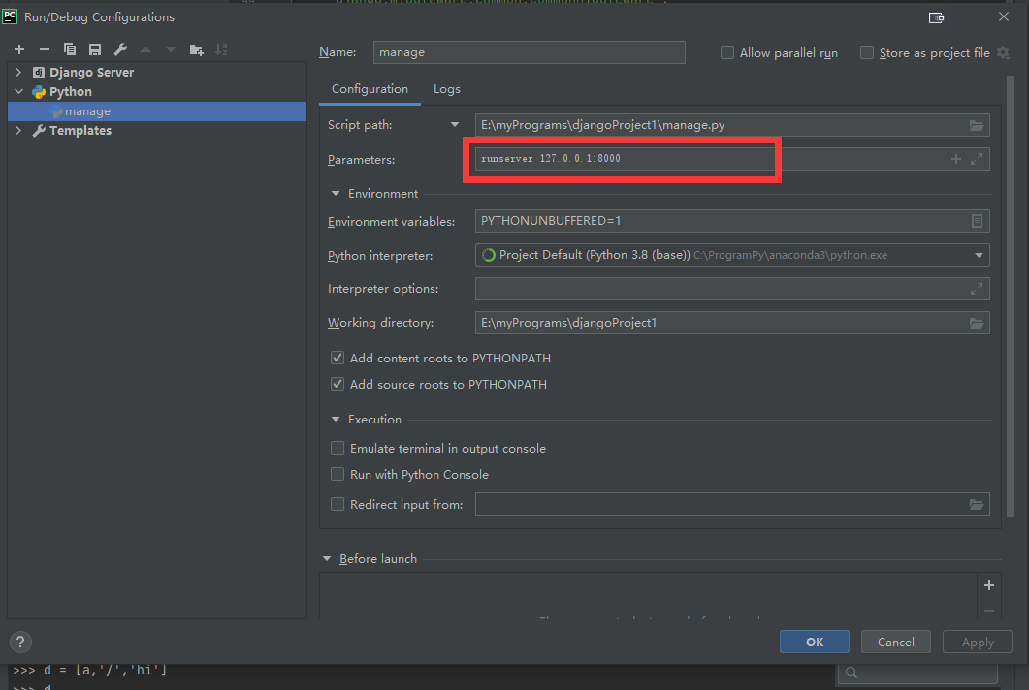Open the Python interpreter dropdown

980,254
